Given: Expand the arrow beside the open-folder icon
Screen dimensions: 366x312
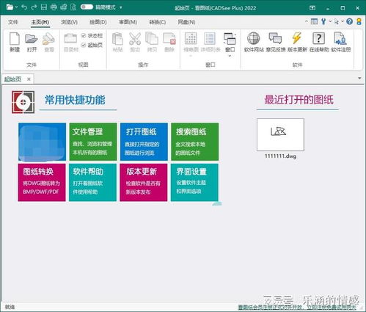Looking at the screenshot, I should pos(16,7).
